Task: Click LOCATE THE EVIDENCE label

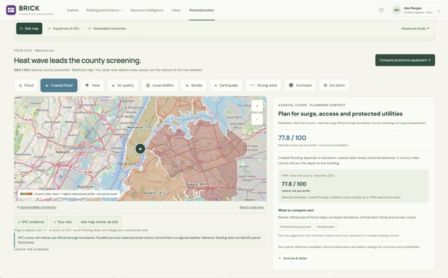Action: coord(32,250)
